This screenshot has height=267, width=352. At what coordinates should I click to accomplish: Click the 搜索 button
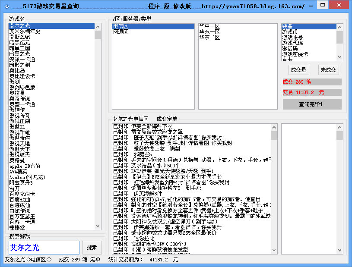point(92,248)
